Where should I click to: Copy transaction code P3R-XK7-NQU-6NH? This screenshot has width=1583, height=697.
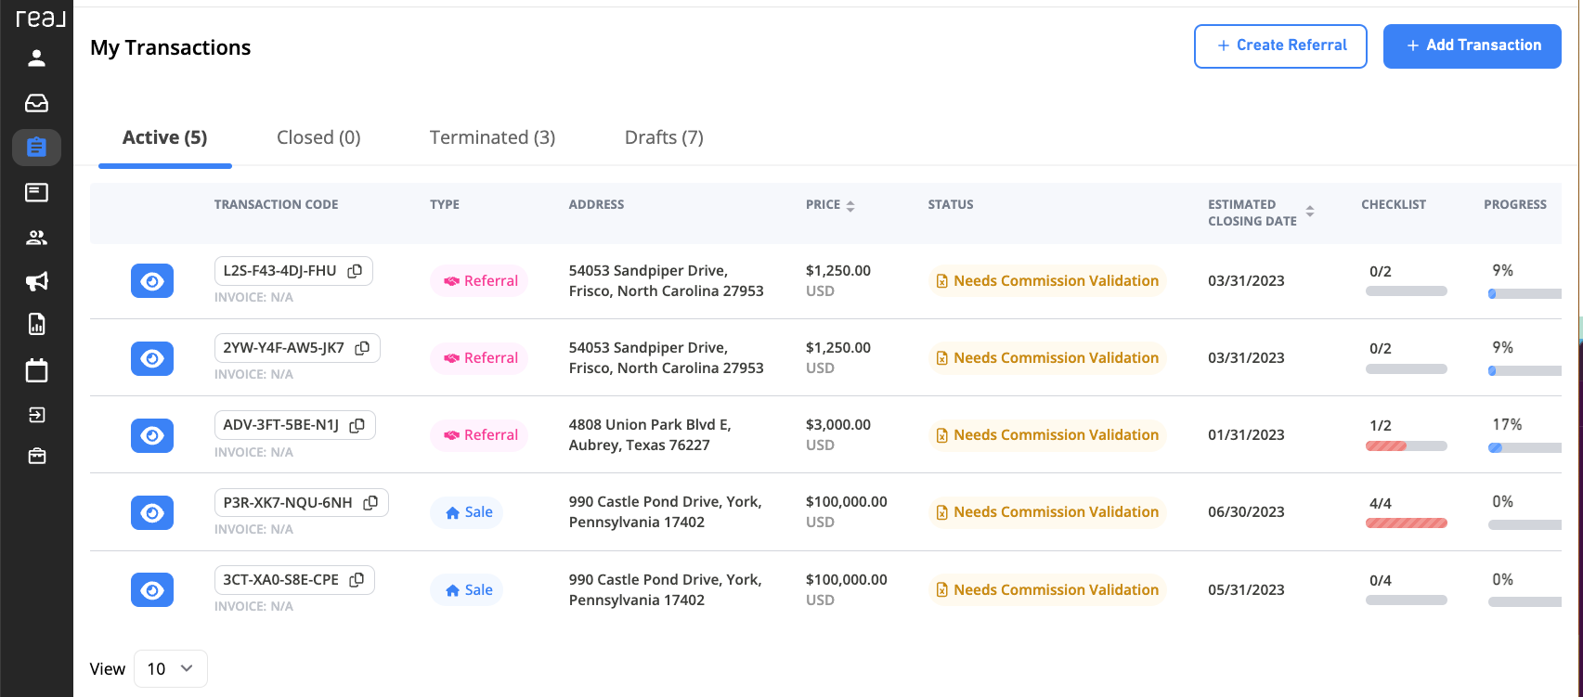point(370,502)
